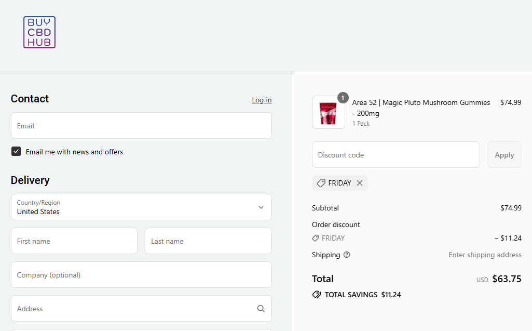Focus the Email input field
The image size is (532, 331).
(x=141, y=125)
